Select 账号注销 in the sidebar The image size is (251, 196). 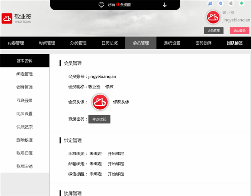tap(24, 166)
